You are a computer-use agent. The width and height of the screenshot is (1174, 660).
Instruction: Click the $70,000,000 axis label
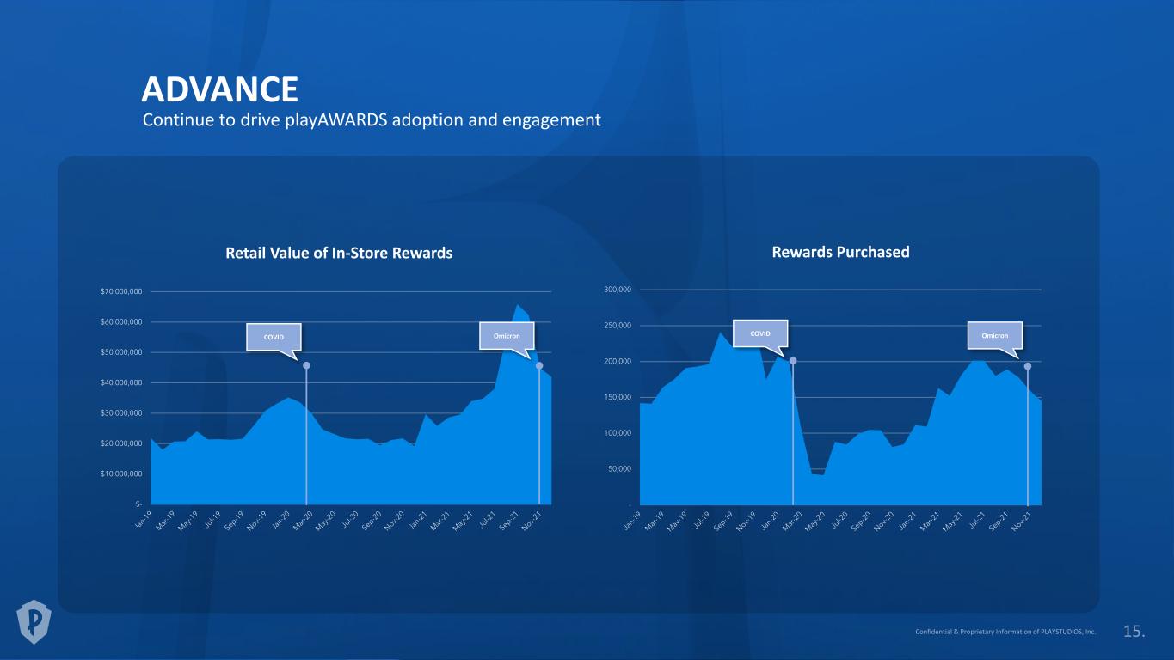[121, 292]
